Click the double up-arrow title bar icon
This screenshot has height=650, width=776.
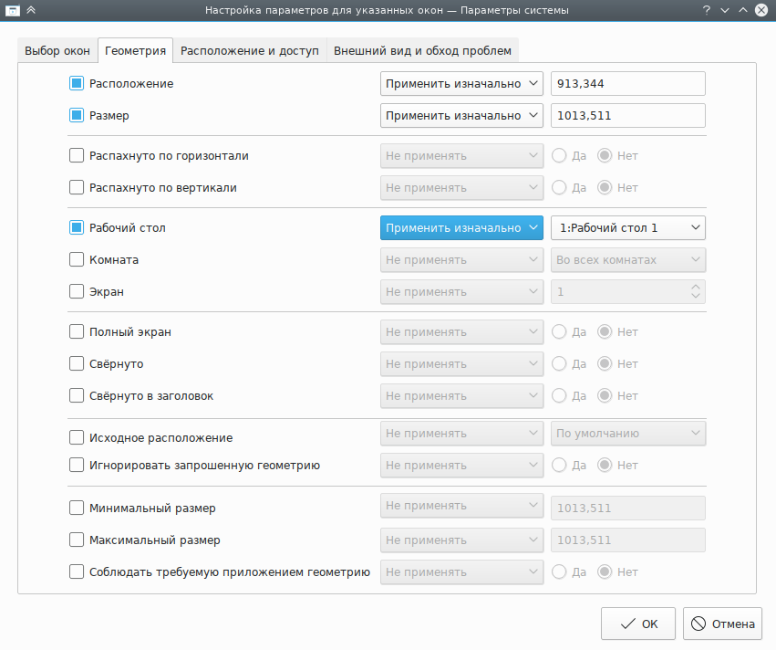(x=31, y=10)
